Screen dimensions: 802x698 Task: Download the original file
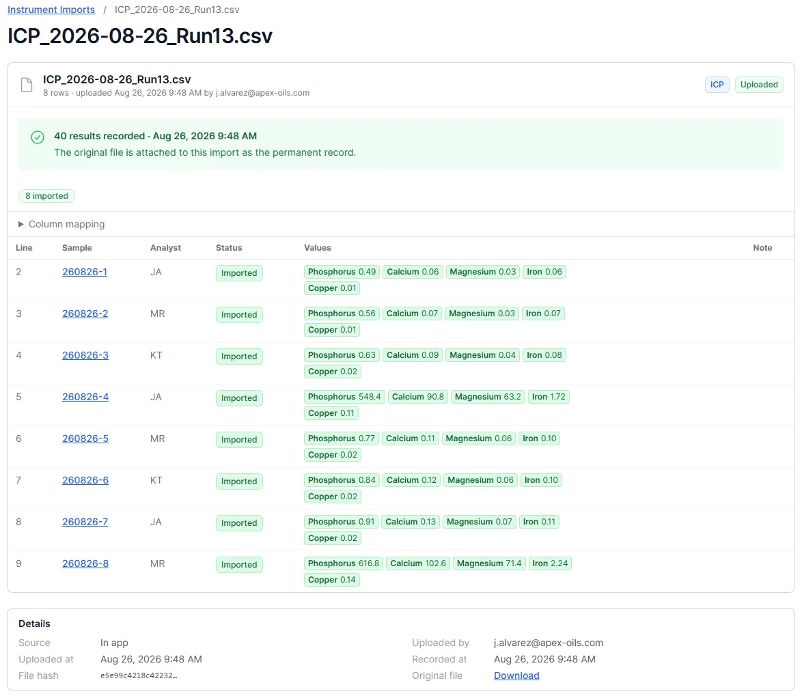(x=516, y=675)
